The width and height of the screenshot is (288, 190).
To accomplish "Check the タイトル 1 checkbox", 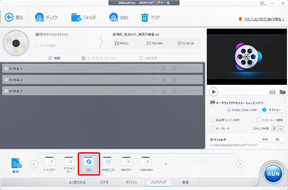I will [6, 69].
